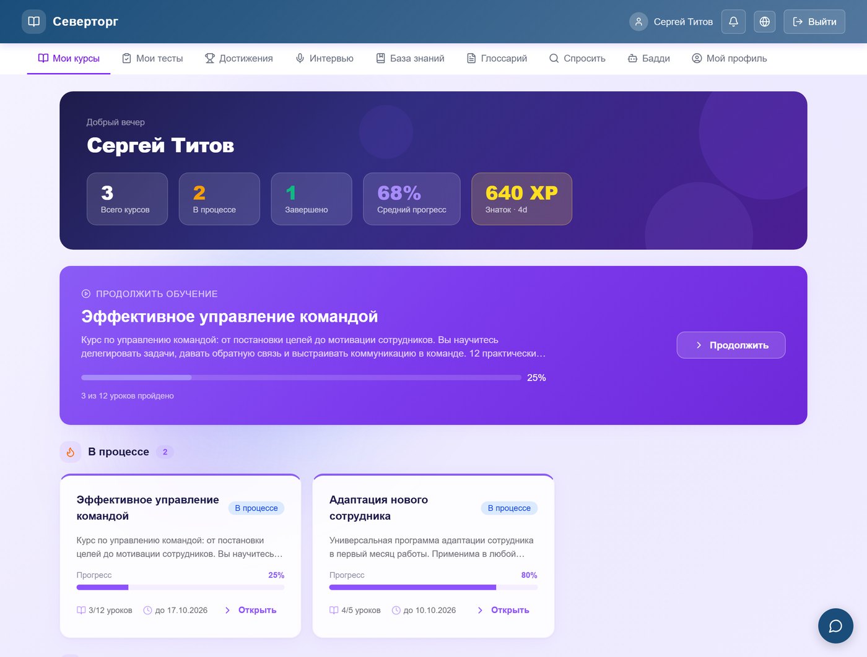Click the count badge 2 beside В процессе heading
This screenshot has width=867, height=657.
click(x=165, y=452)
